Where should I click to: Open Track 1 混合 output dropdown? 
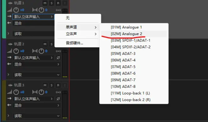click(33, 23)
